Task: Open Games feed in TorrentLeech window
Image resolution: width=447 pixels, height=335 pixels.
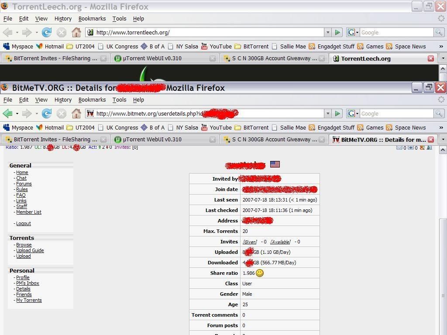Action: point(370,46)
